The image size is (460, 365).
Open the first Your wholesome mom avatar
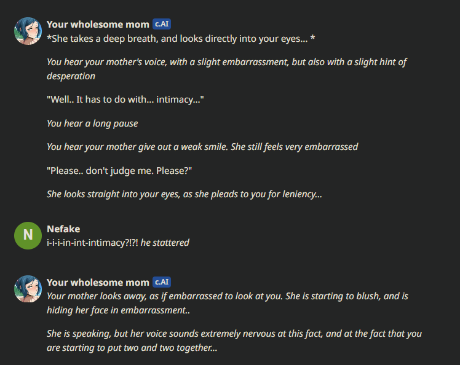tap(28, 31)
